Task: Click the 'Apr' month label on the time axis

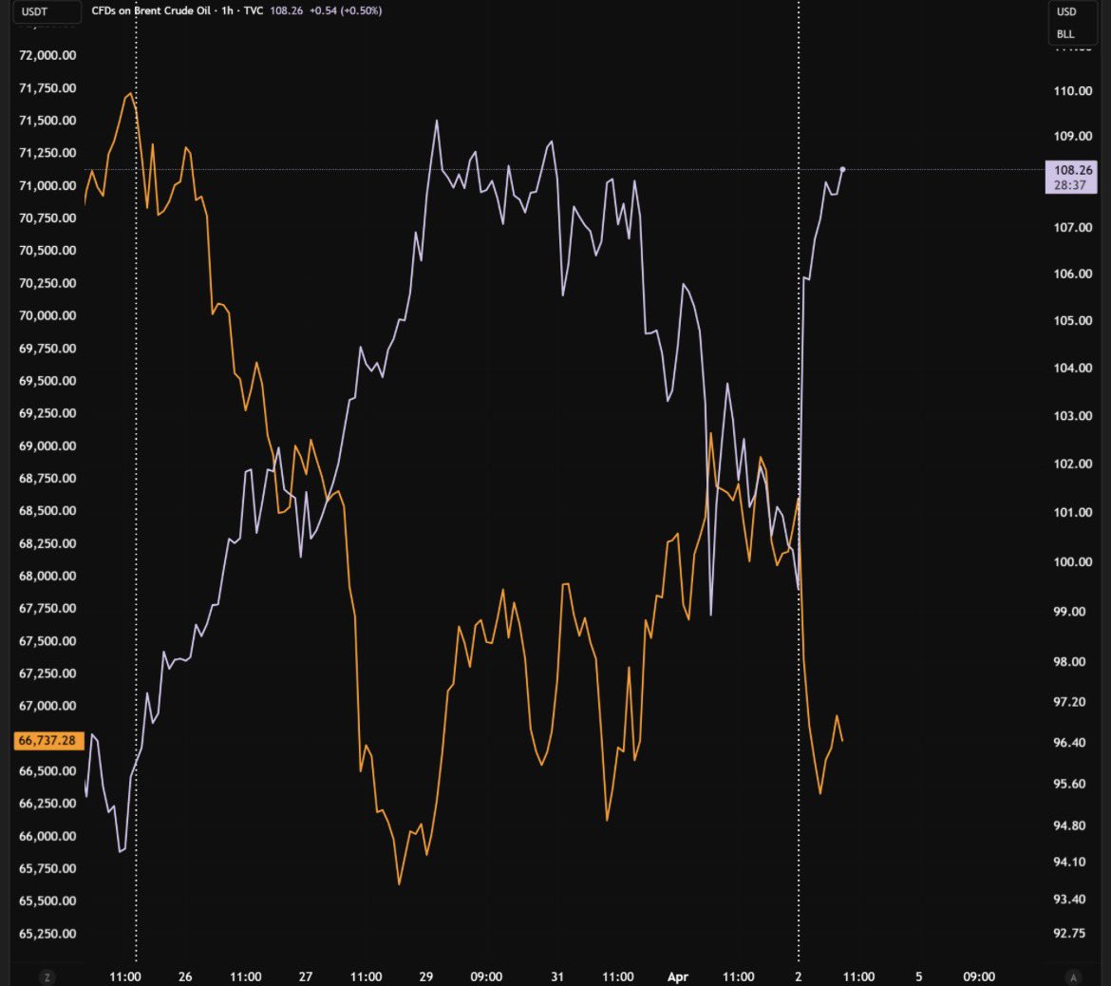Action: pos(678,977)
